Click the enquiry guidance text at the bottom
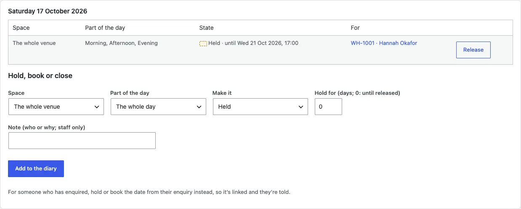 149,192
